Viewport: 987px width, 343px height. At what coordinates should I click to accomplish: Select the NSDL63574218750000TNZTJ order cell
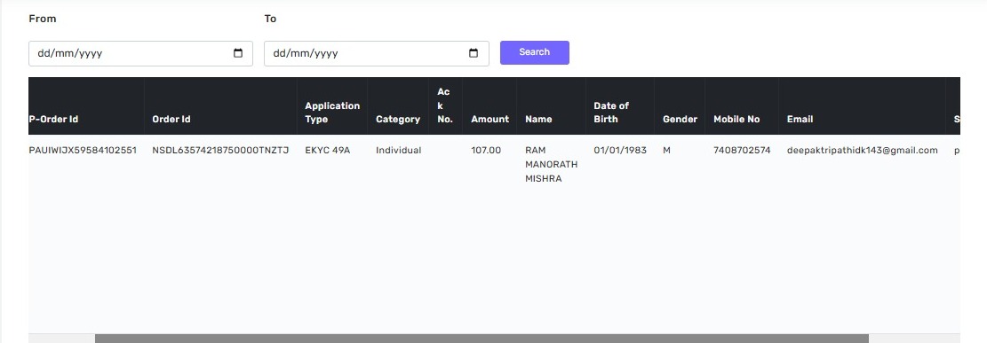tap(220, 150)
